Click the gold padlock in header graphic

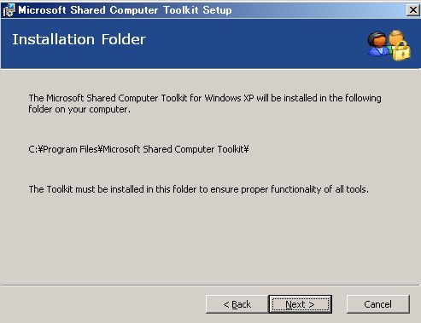(x=401, y=51)
